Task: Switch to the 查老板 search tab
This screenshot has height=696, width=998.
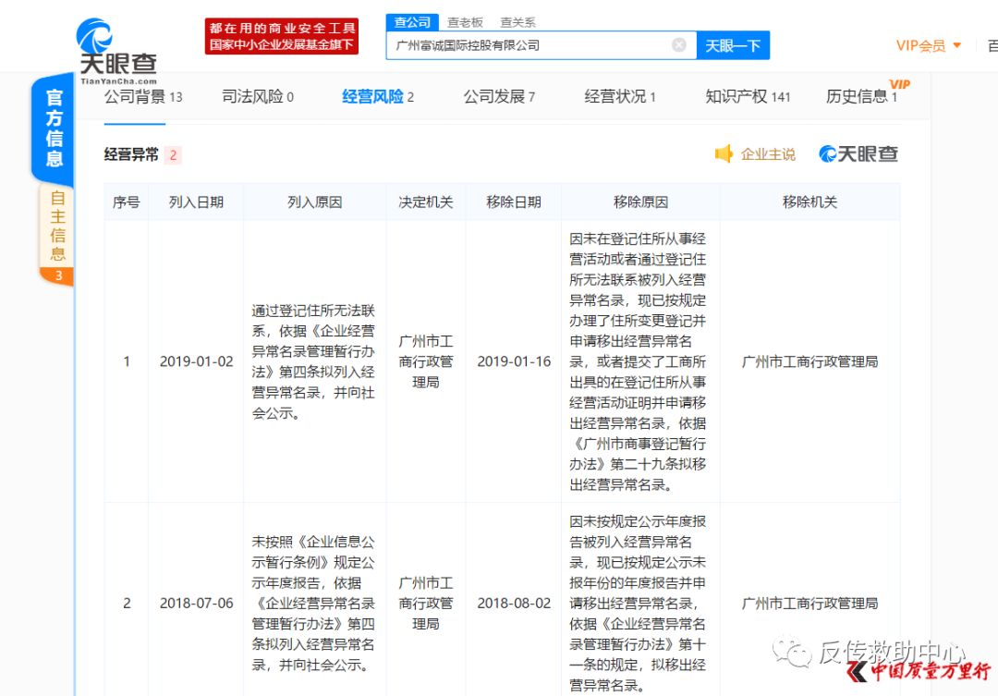Action: (465, 21)
